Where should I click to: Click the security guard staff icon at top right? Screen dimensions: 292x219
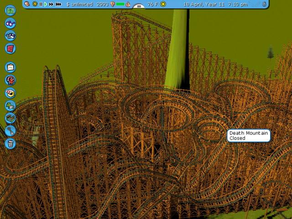pos(264,4)
